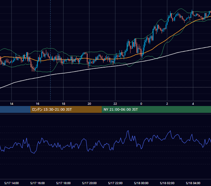Click hour label 16 on price chart axis
The image size is (211, 186).
[38, 104]
